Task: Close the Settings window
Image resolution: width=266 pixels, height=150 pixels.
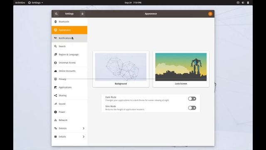Action: tap(210, 14)
